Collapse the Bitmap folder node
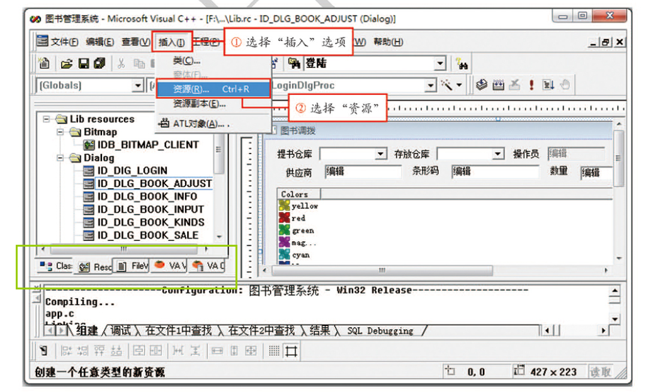 (x=60, y=132)
